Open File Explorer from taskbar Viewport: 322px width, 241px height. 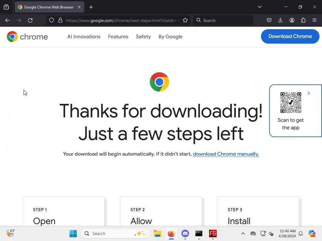[x=157, y=233]
